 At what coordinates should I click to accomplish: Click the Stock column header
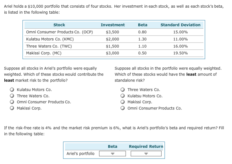tap(60, 25)
